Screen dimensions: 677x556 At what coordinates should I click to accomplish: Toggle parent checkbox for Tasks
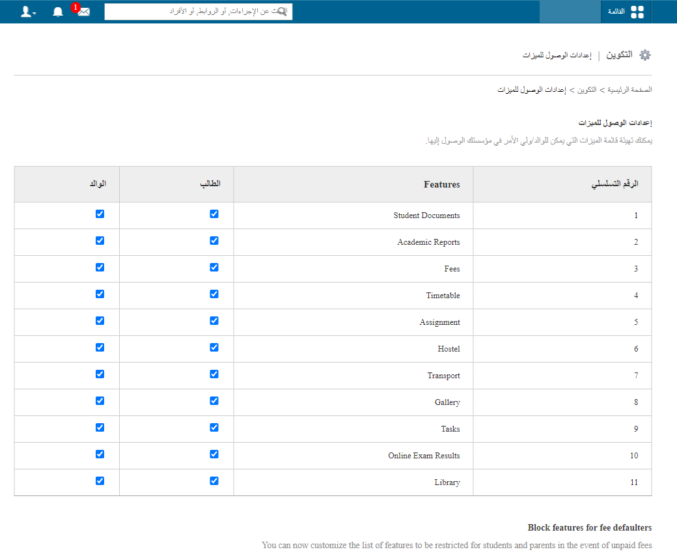pyautogui.click(x=100, y=427)
